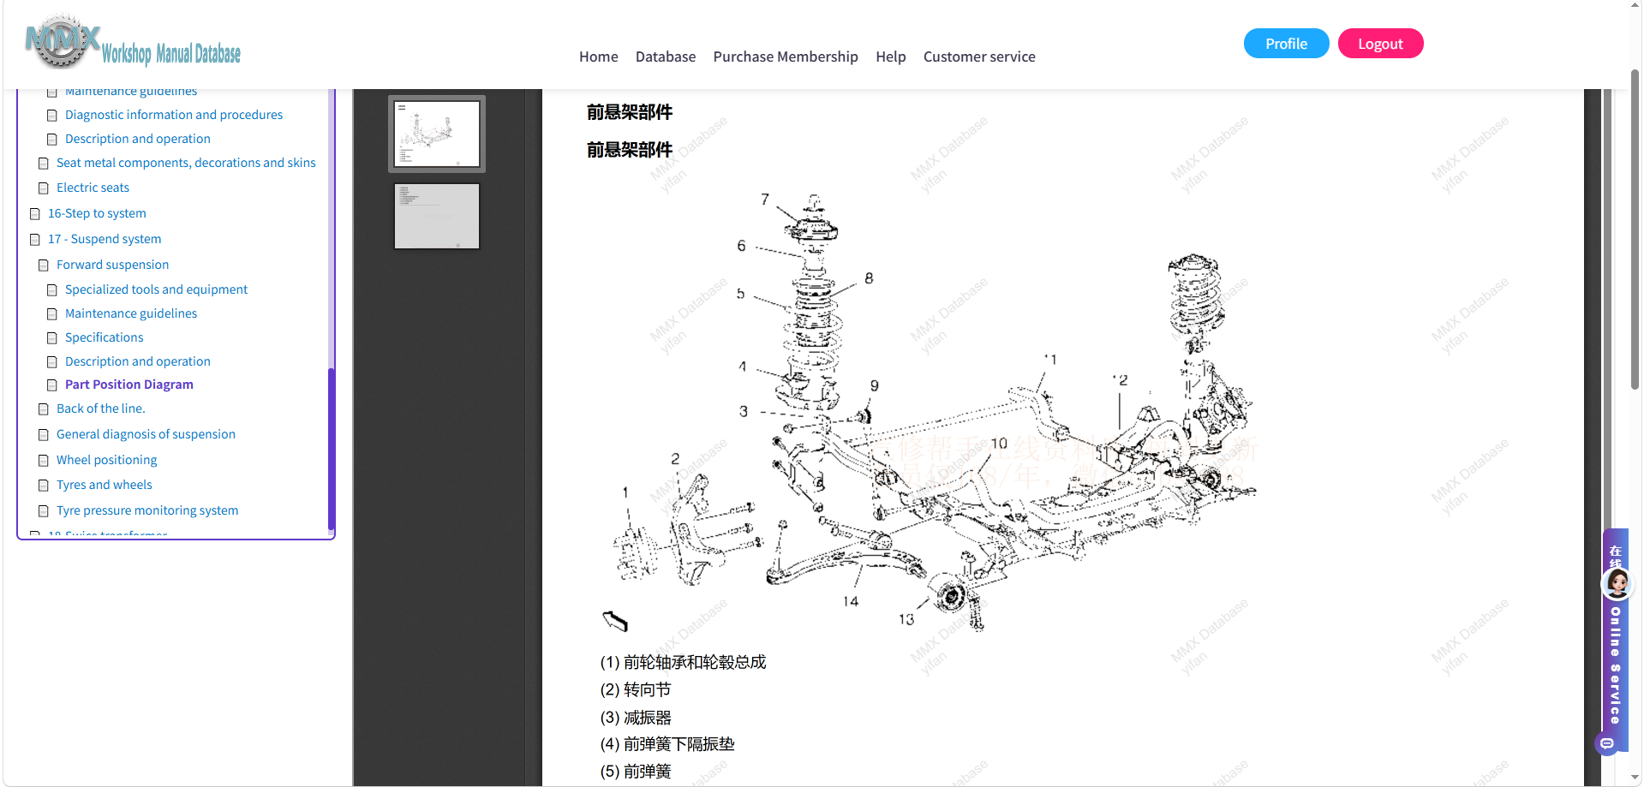Select the first page thumbnail

click(x=437, y=134)
